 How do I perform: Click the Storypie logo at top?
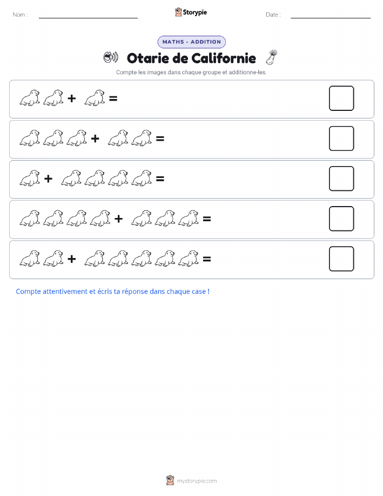191,12
